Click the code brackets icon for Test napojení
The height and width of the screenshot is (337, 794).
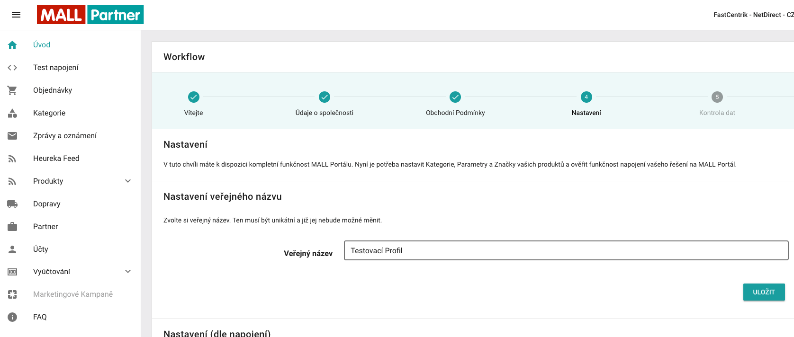pyautogui.click(x=12, y=68)
